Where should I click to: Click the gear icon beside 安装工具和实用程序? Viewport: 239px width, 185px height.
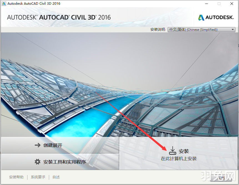[x=37, y=162]
